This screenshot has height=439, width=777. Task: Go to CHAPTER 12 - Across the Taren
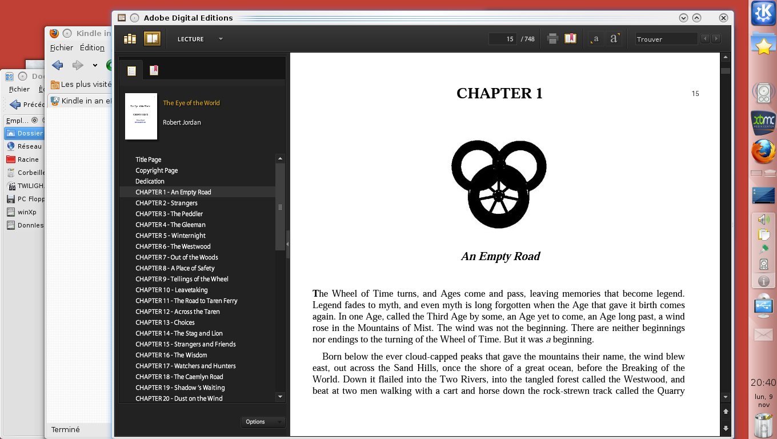(178, 312)
